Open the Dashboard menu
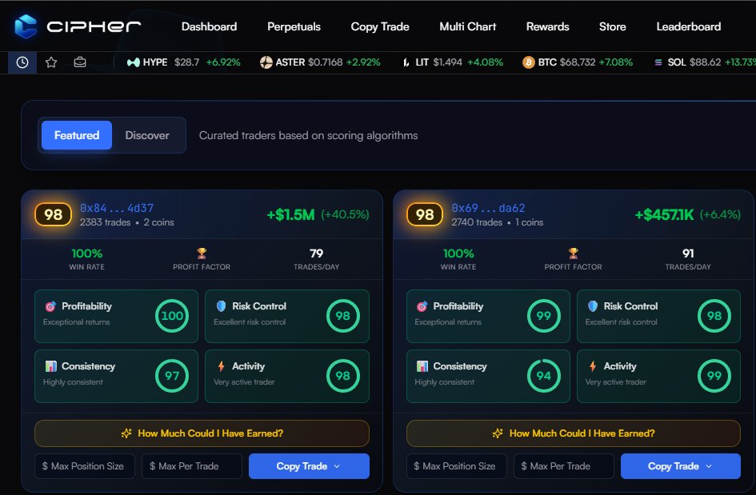This screenshot has width=756, height=495. 209,26
